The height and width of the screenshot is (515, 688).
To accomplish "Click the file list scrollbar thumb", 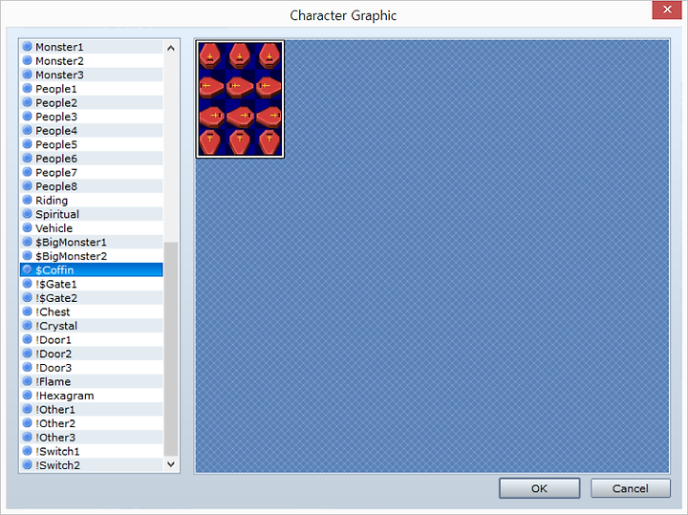I will 171,349.
